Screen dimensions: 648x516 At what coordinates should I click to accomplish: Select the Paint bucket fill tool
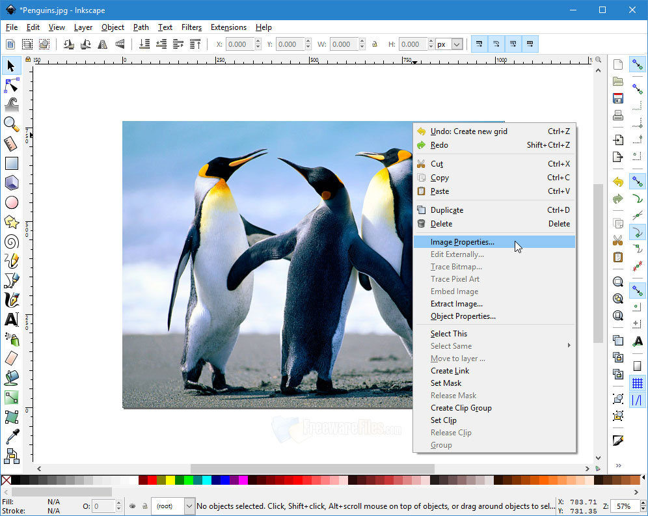click(x=11, y=378)
